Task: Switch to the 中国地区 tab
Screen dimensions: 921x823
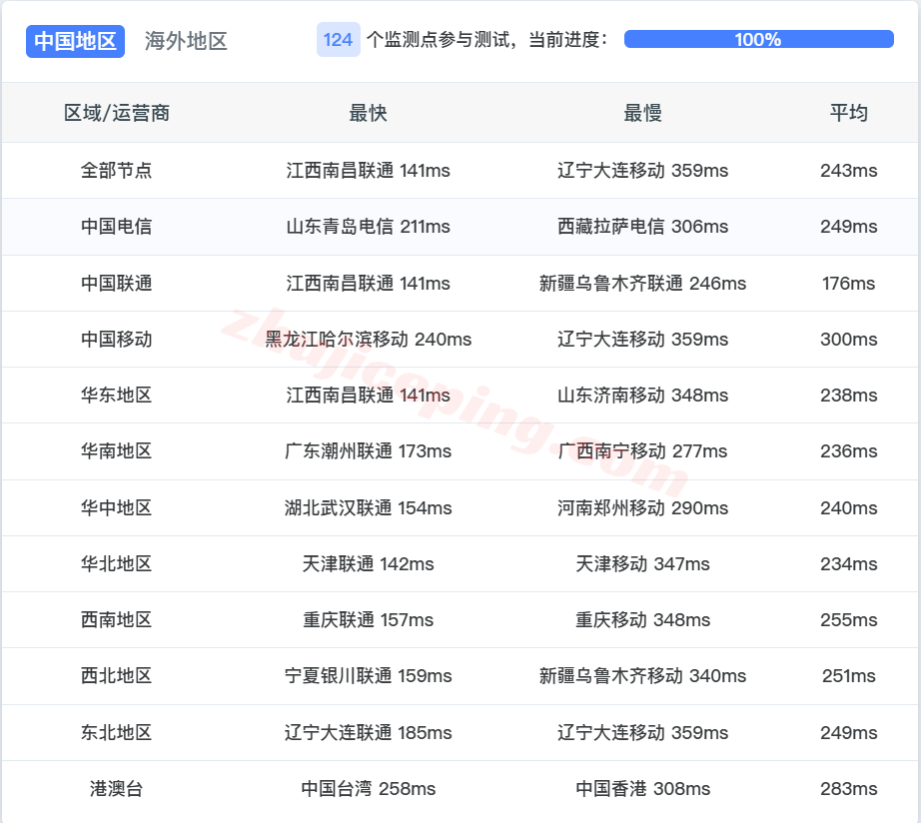Action: pyautogui.click(x=76, y=41)
